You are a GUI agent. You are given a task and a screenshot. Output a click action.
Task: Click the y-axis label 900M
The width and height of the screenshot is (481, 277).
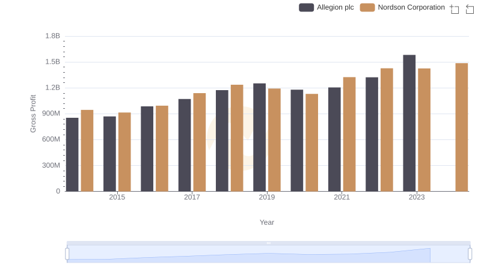point(51,114)
